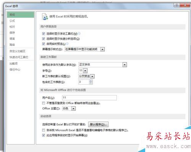This screenshot has height=152, width=191.
Task: Open the 新工作表的默认视图 dropdown
Action: (92, 77)
